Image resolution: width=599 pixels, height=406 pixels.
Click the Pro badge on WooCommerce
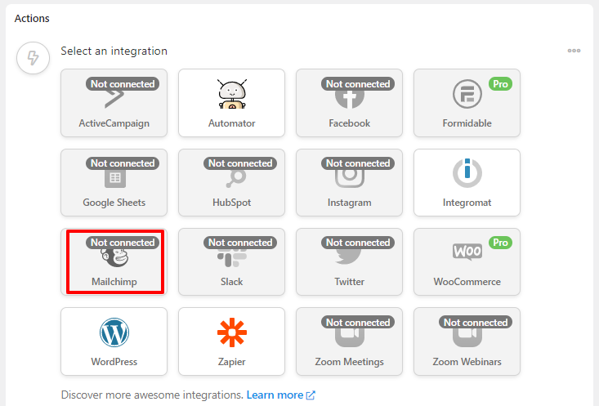(500, 242)
